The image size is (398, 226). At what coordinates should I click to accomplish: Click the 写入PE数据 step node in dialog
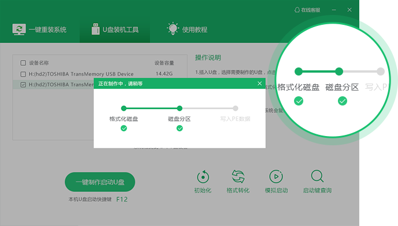235,108
